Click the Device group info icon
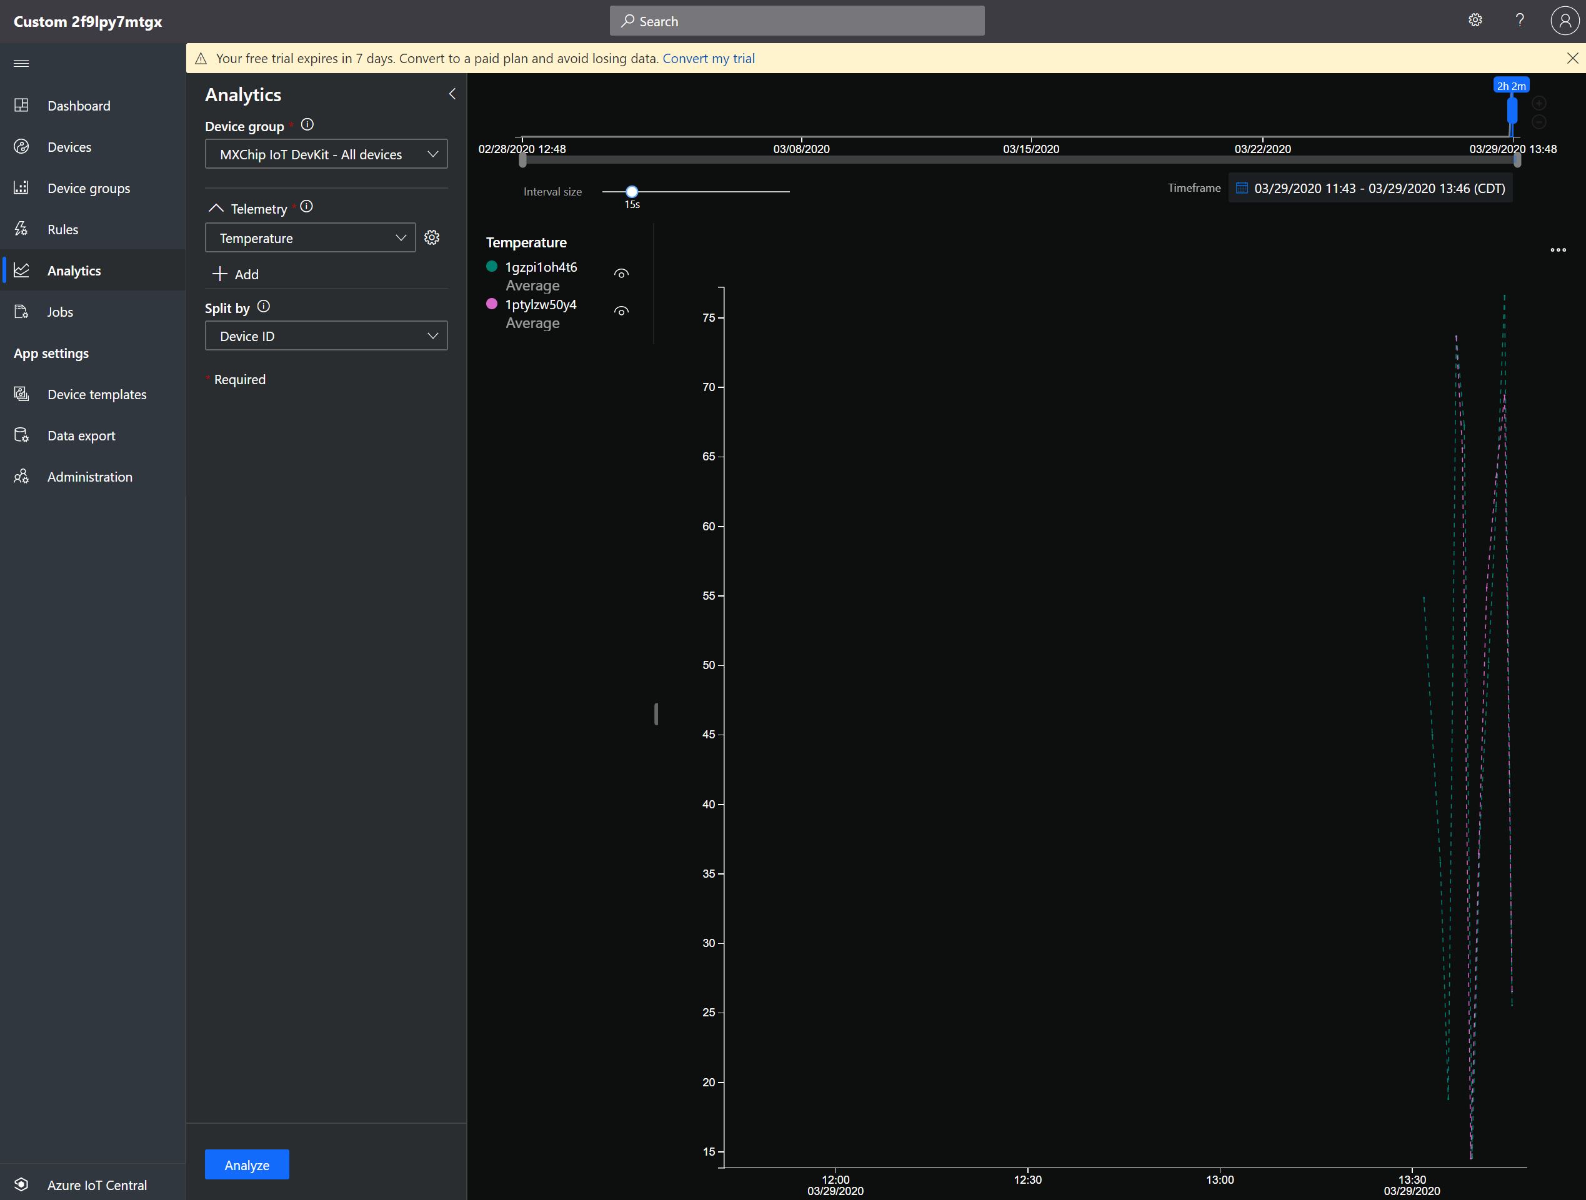Screen dimensions: 1586x1200 click(307, 125)
